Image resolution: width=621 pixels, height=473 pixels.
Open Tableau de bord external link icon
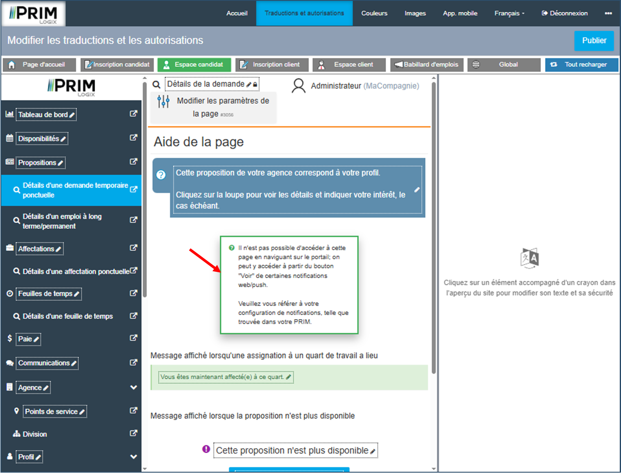pyautogui.click(x=133, y=114)
